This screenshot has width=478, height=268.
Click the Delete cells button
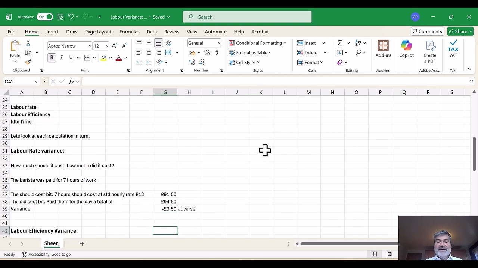308,52
